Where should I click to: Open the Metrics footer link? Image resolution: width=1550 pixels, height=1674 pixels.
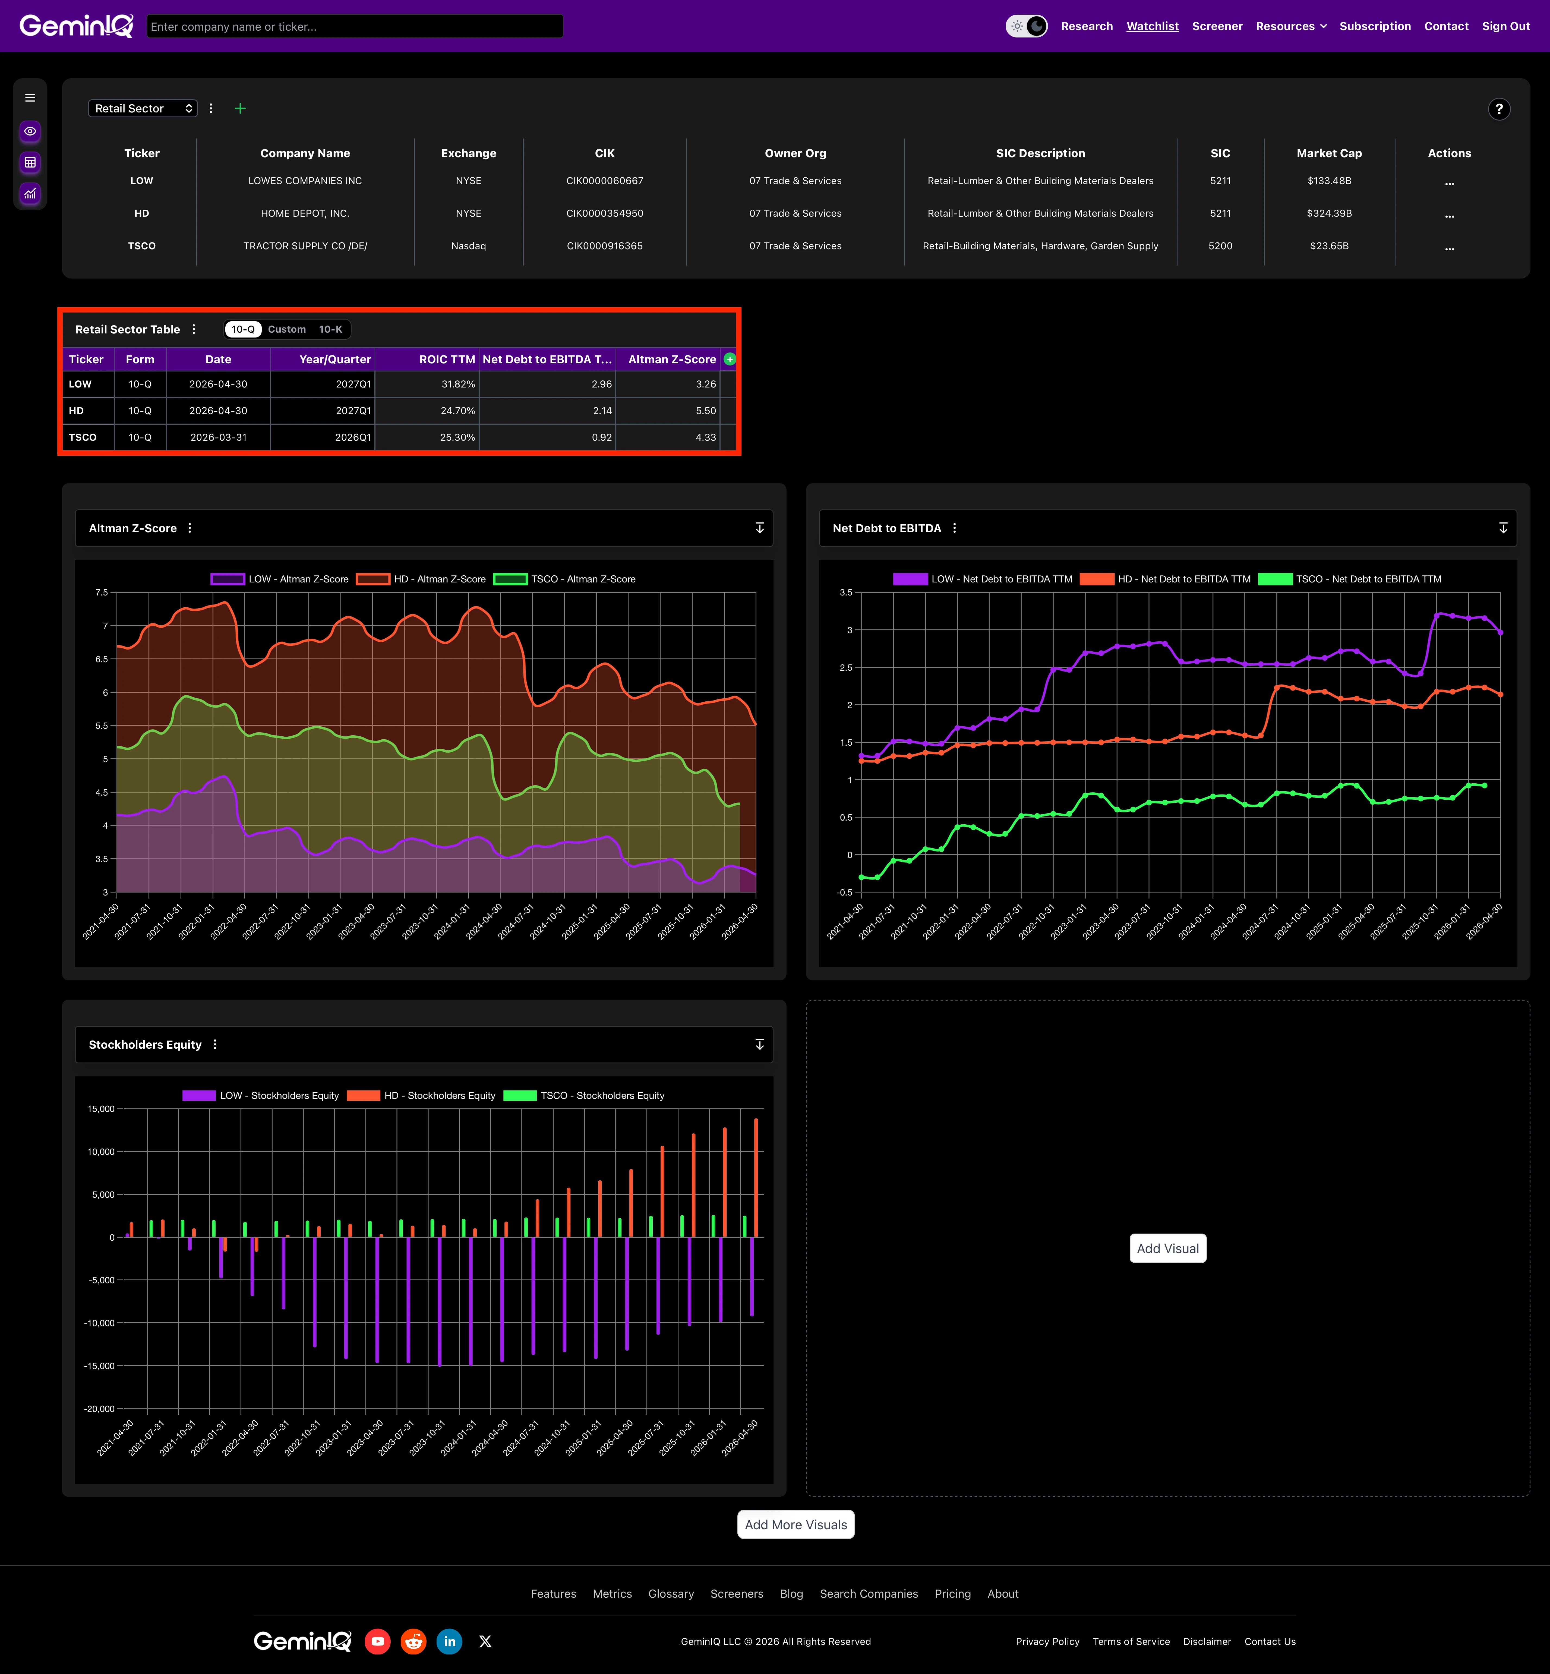click(x=612, y=1593)
